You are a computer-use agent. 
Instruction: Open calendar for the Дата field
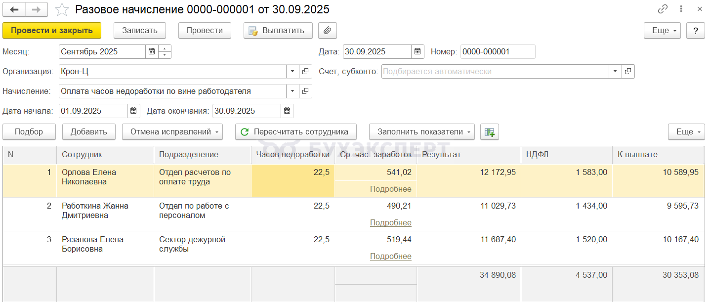418,51
